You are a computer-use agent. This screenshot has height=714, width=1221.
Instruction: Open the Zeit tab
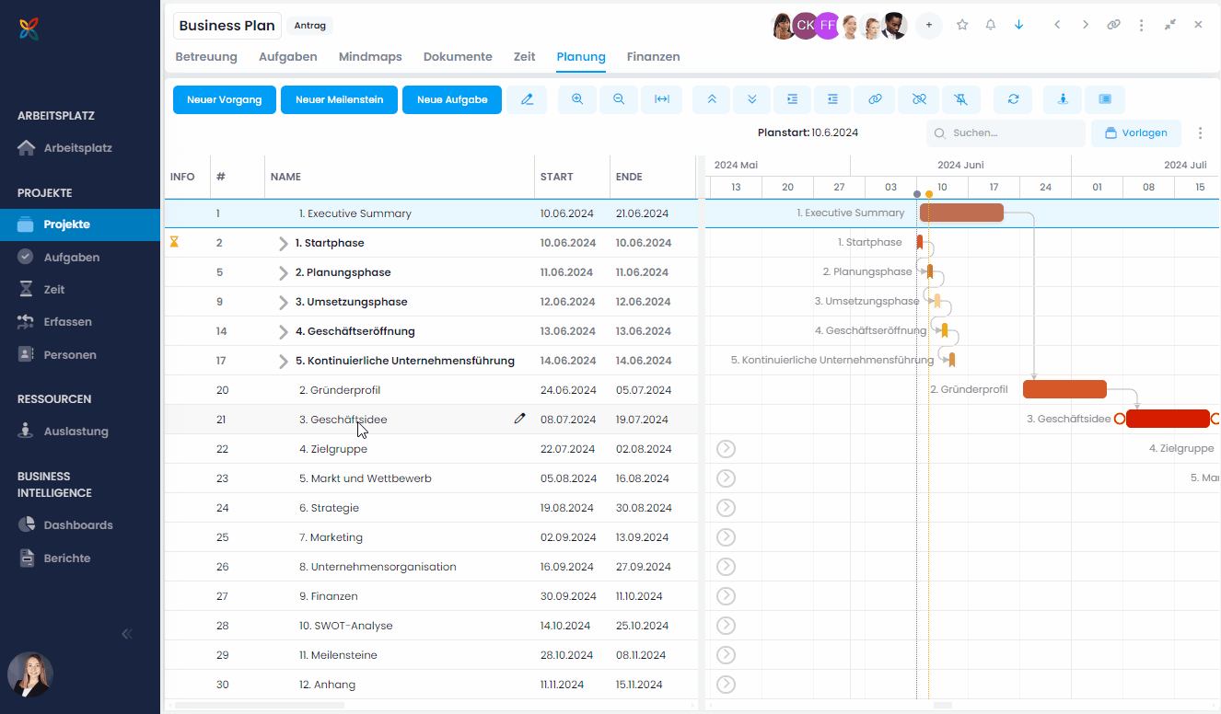(x=525, y=57)
